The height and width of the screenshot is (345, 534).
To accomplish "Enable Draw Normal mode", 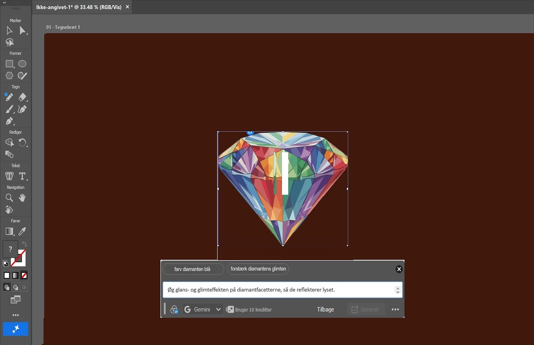I will pos(7,287).
